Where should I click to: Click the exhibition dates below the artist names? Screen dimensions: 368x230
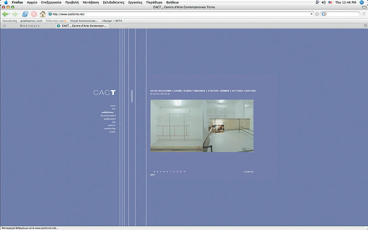[x=160, y=94]
